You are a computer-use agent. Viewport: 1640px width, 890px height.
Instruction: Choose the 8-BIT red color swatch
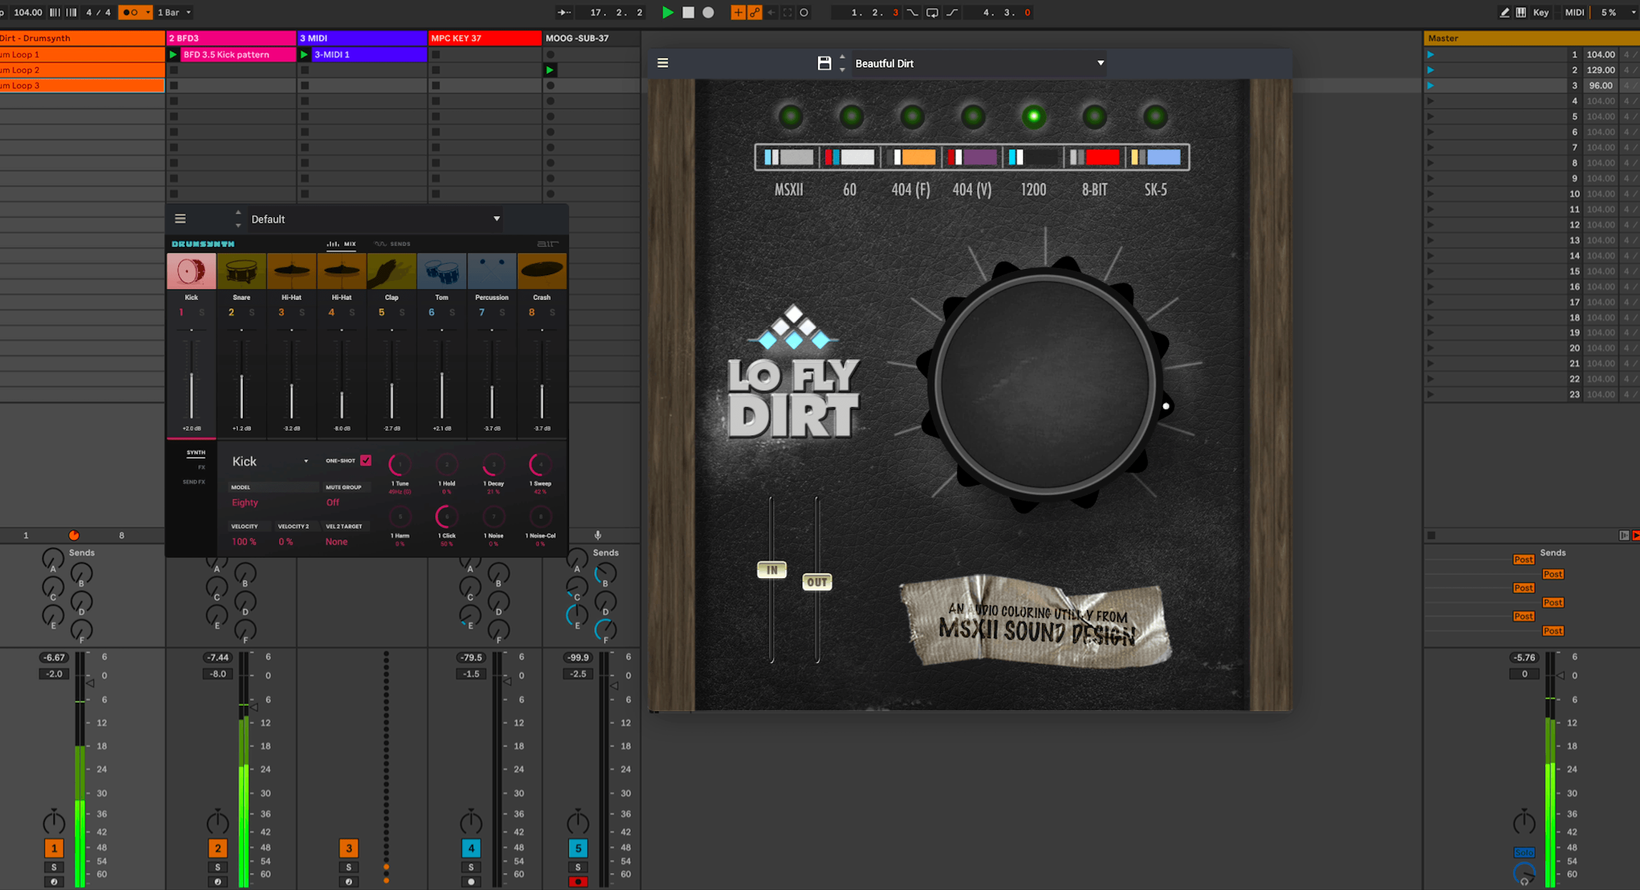[1103, 157]
